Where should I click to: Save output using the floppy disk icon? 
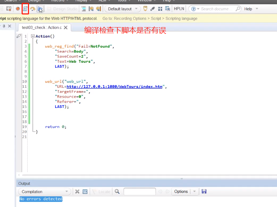click(204, 191)
